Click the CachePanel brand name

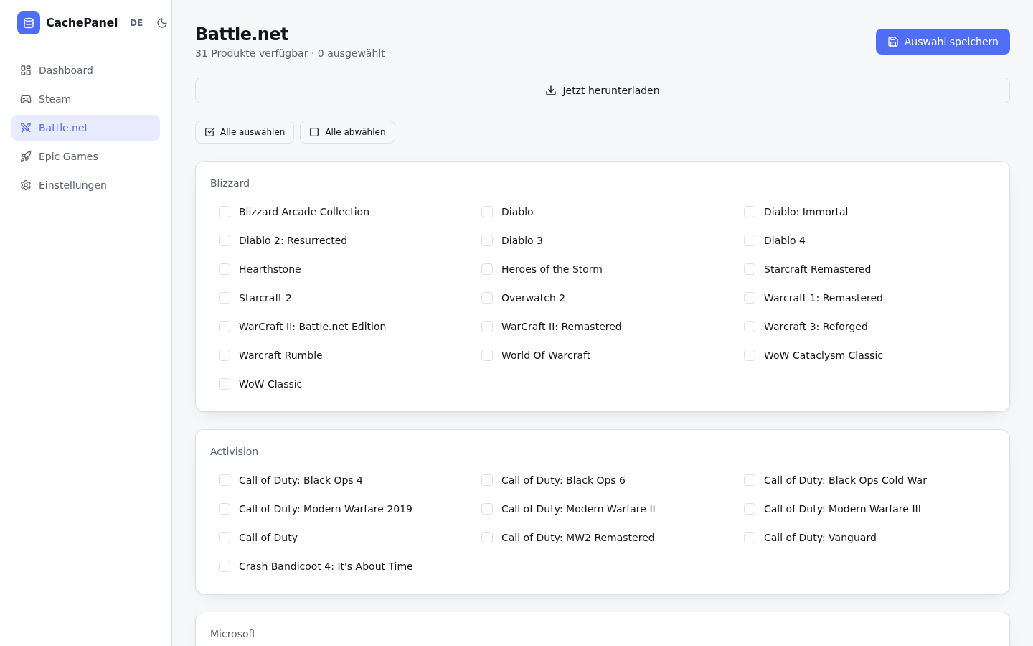pyautogui.click(x=82, y=23)
